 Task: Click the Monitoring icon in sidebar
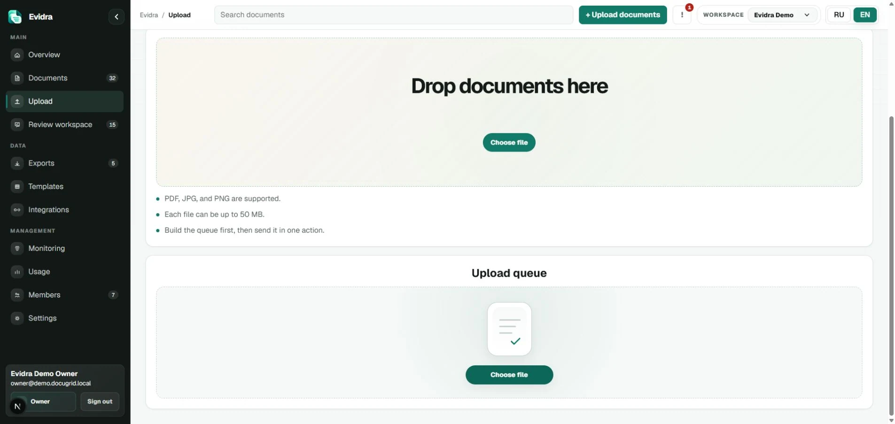[x=17, y=249]
